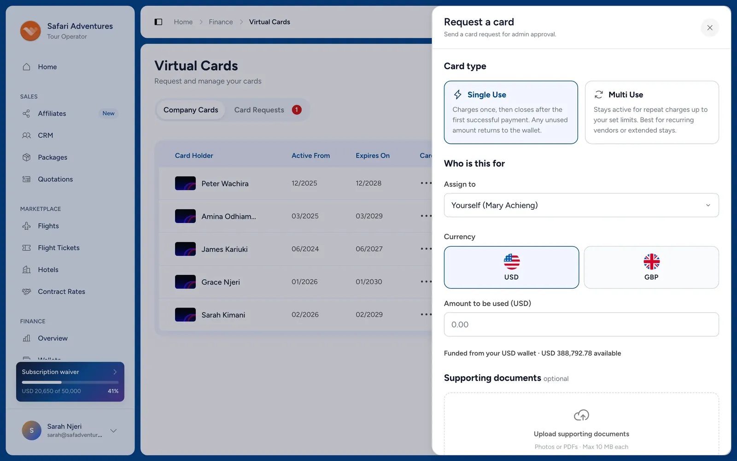Open Affiliates in the sidebar
The height and width of the screenshot is (461, 737).
[x=70, y=113]
